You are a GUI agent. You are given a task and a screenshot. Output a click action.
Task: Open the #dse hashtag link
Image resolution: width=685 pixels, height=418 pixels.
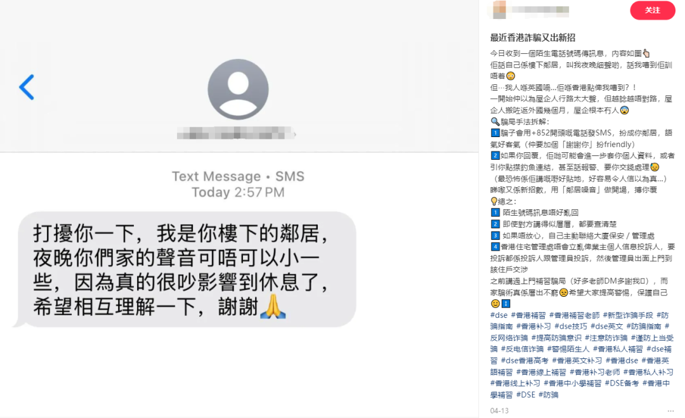tap(499, 315)
